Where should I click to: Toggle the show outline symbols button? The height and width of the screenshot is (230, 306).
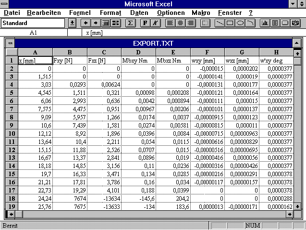(106, 23)
